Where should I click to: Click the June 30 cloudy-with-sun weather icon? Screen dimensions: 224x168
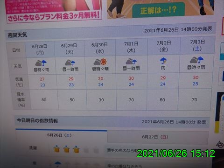point(100,62)
